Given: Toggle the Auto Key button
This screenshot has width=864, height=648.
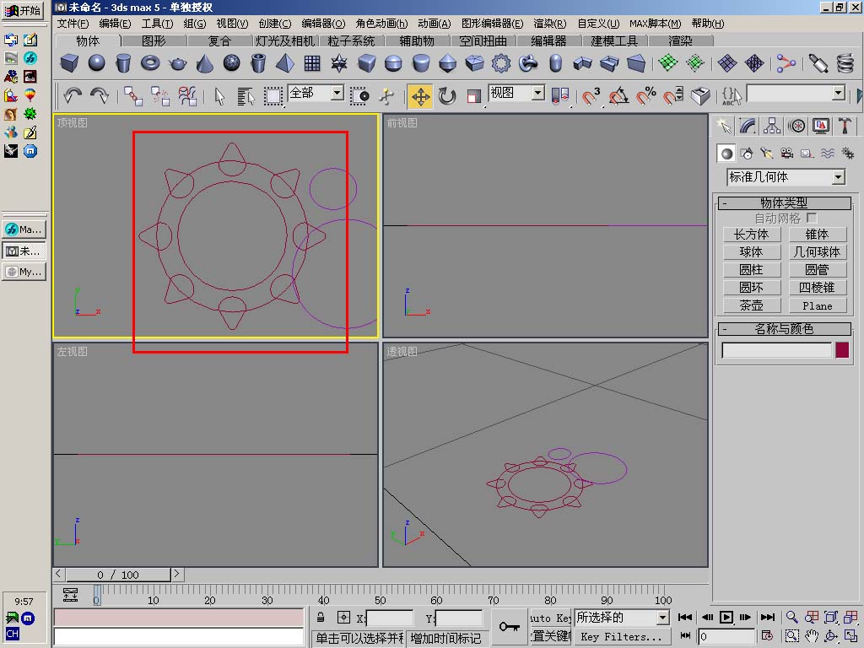Looking at the screenshot, I should pos(550,618).
